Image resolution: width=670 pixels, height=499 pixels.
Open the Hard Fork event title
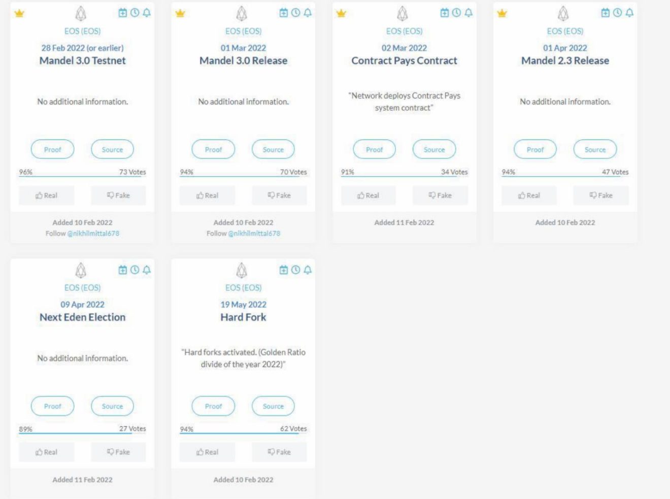(x=243, y=317)
